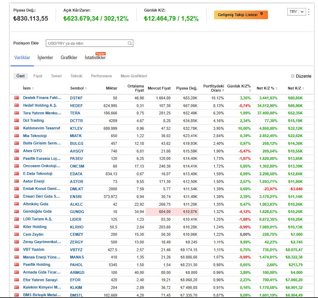Image resolution: width=318 pixels, height=298 pixels.
Task: Open the KLRHO symbol link
Action: [x=77, y=227]
